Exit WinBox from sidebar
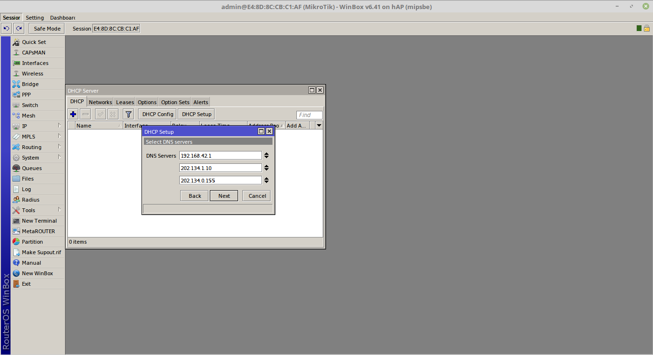Image resolution: width=653 pixels, height=355 pixels. click(38, 284)
